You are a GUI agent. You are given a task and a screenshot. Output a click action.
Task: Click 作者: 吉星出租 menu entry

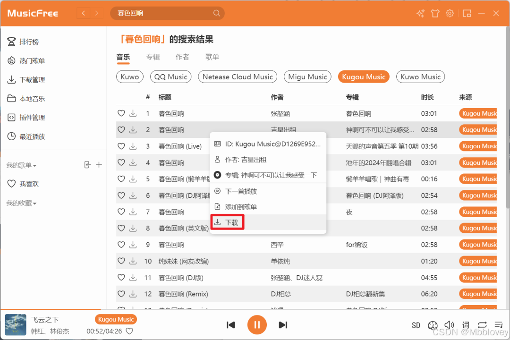268,160
